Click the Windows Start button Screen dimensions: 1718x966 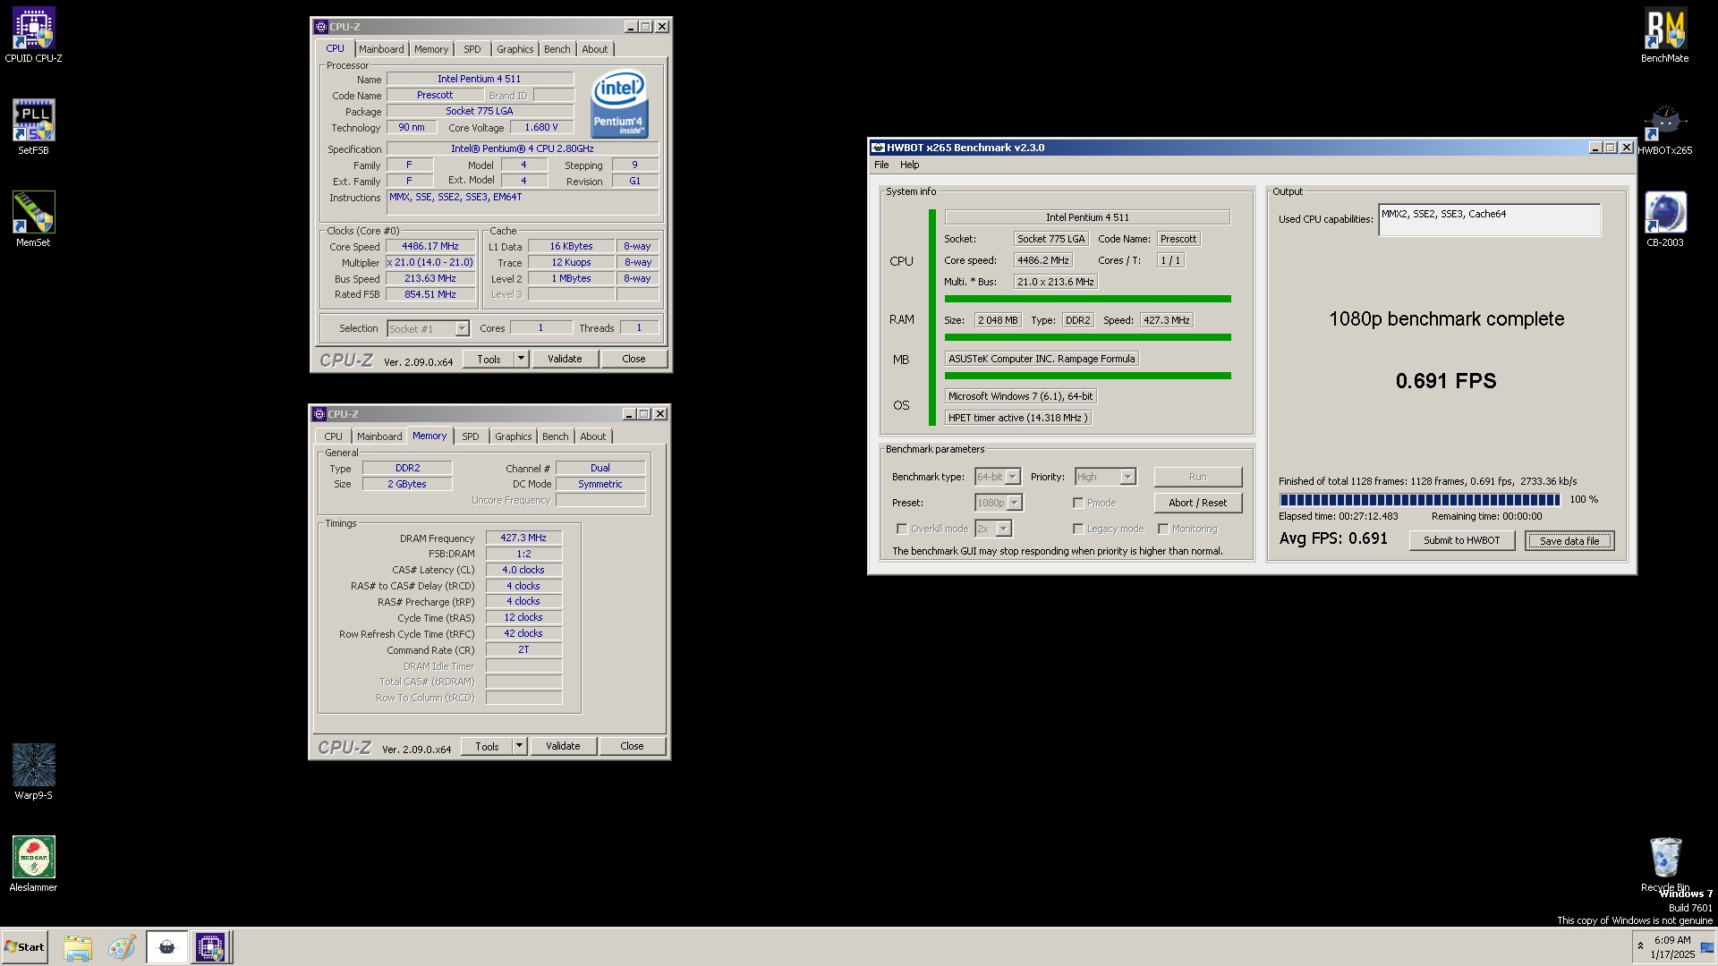(x=24, y=947)
